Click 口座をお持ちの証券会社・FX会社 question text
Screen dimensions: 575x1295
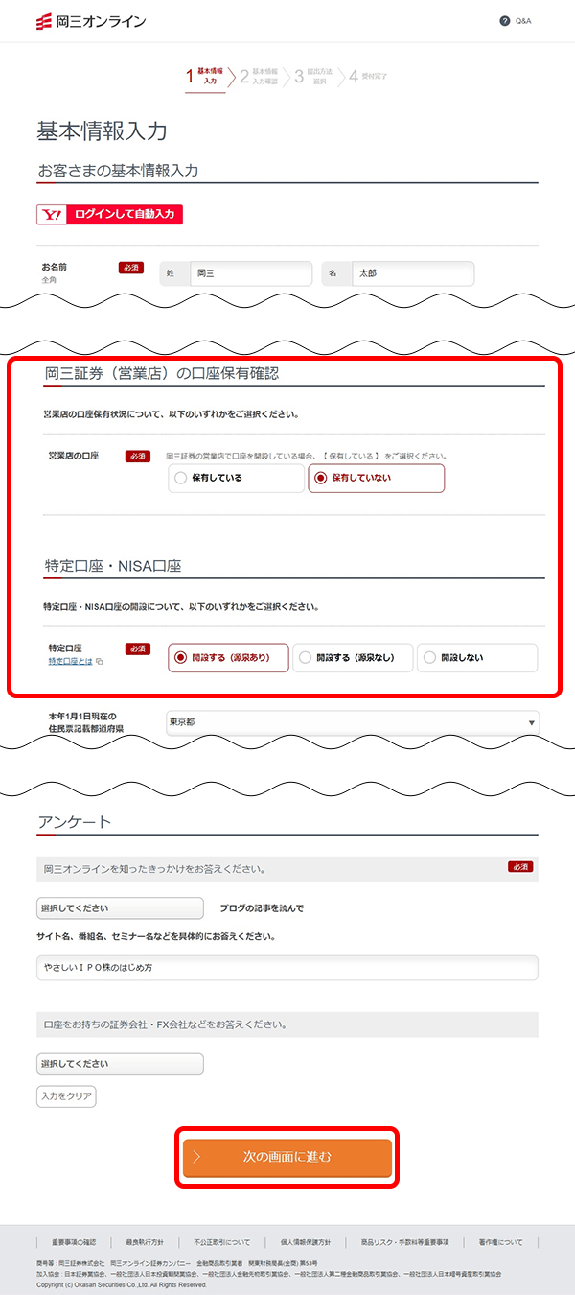click(165, 1024)
